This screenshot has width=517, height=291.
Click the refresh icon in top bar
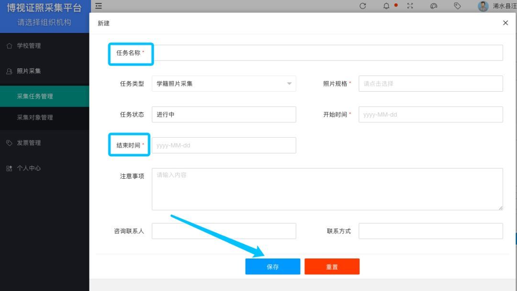click(363, 6)
